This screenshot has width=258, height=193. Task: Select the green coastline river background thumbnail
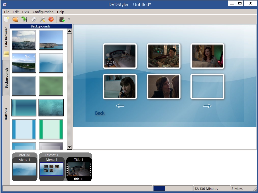click(24, 63)
